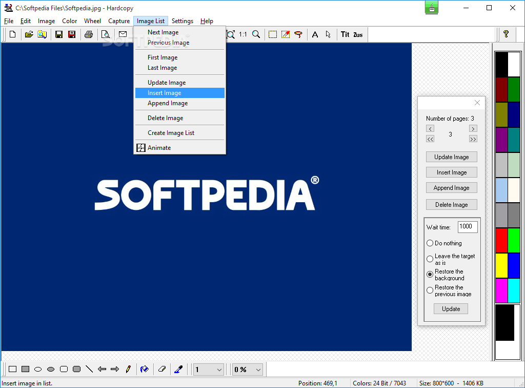Choose the dashed rectangle selection tool
Screen dimensions: 525x388
coord(273,34)
